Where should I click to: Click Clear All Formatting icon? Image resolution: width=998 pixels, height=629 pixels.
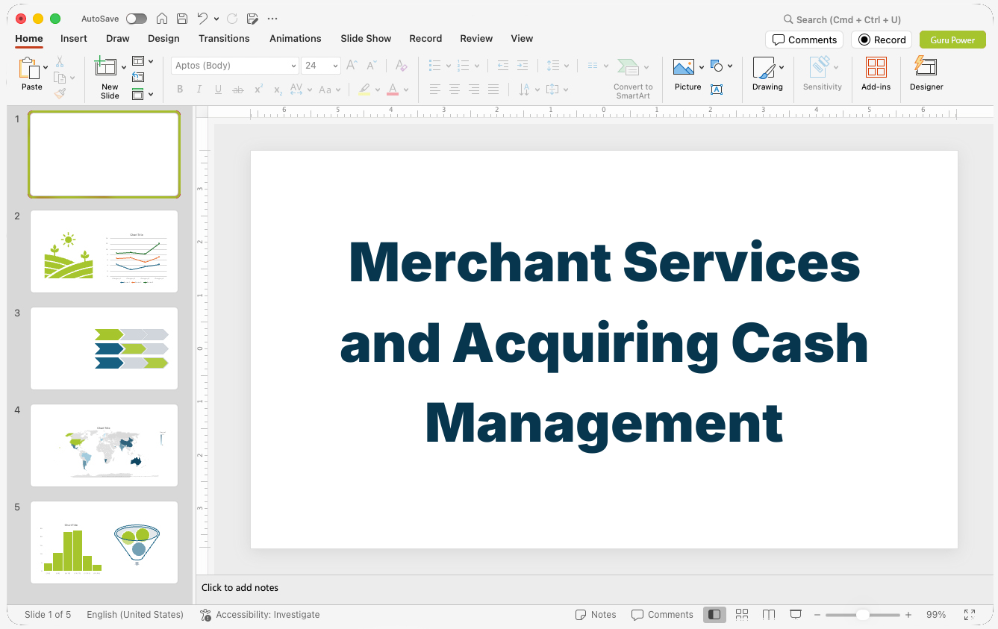[x=401, y=66]
